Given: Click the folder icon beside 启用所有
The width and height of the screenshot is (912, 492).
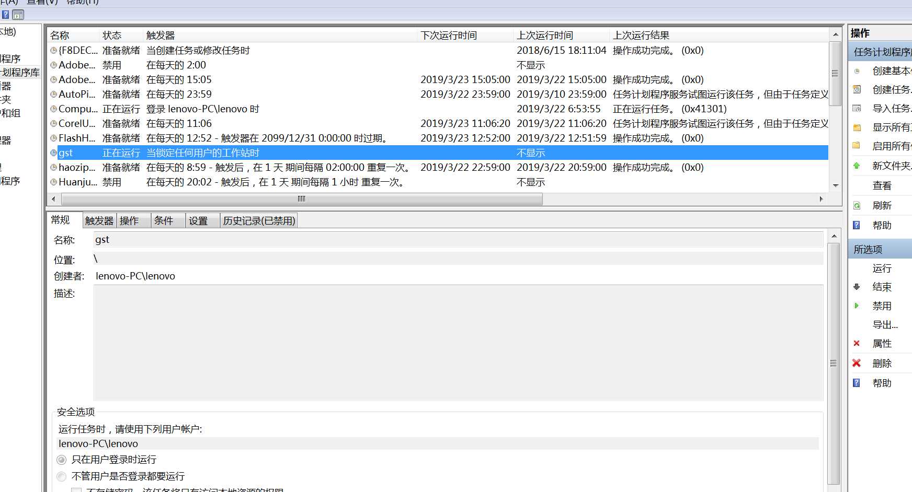Looking at the screenshot, I should (857, 146).
